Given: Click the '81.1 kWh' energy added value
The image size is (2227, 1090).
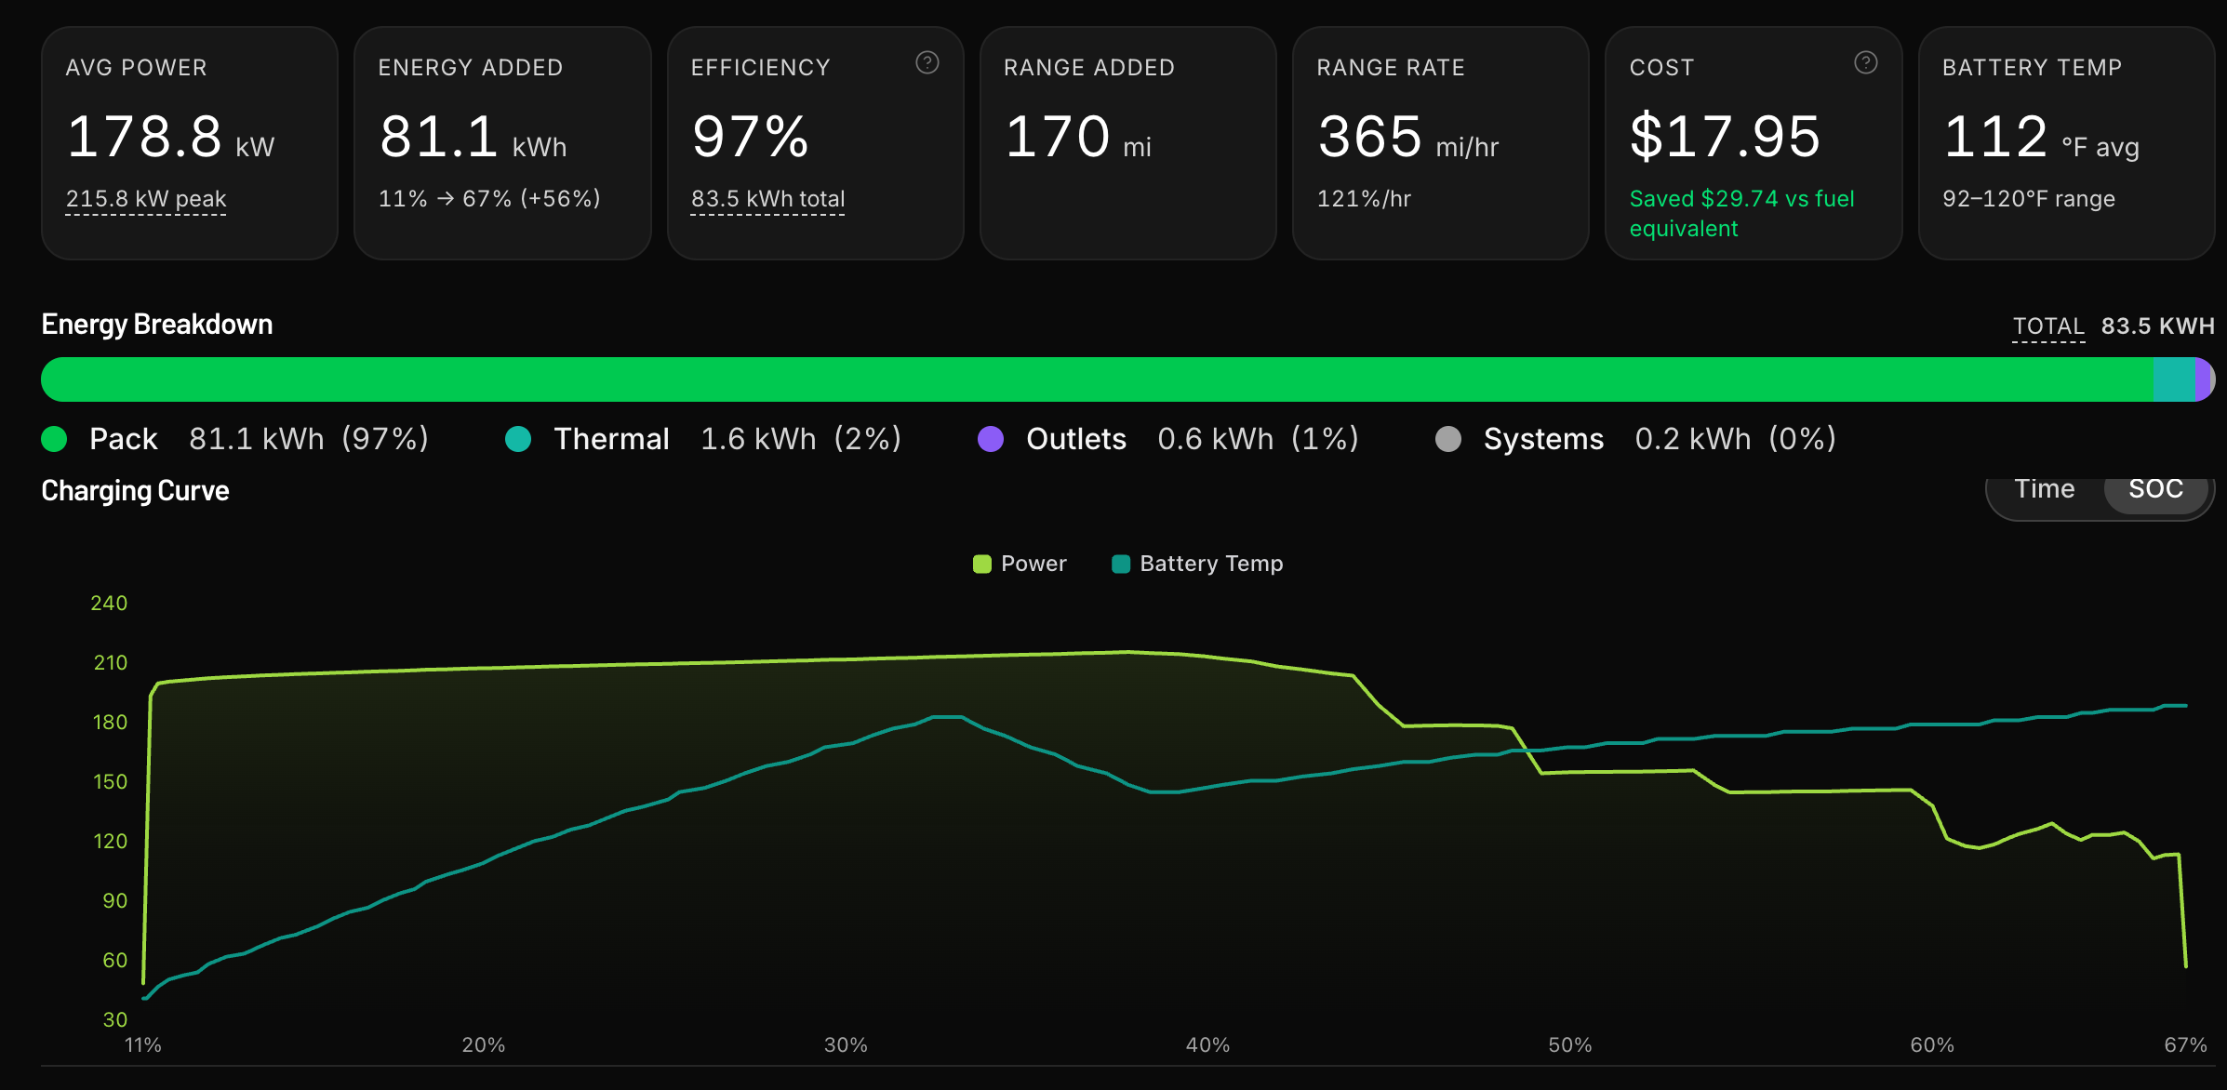Looking at the screenshot, I should [x=473, y=137].
